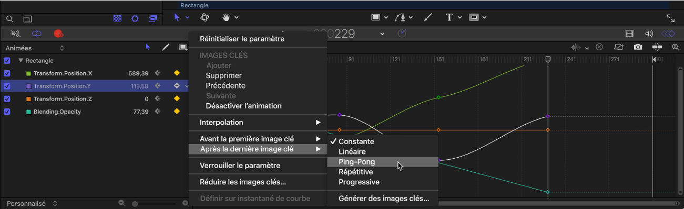Click the Position.X keyframe diamond
This screenshot has width=684, height=209.
click(177, 73)
